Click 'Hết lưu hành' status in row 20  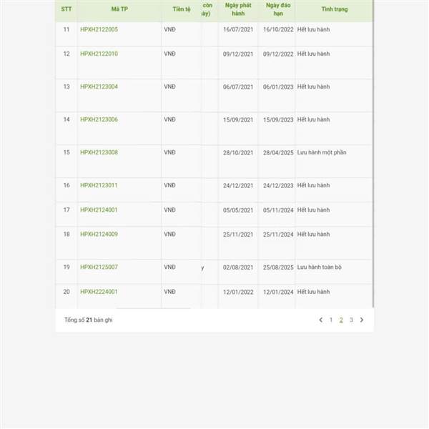pyautogui.click(x=313, y=292)
